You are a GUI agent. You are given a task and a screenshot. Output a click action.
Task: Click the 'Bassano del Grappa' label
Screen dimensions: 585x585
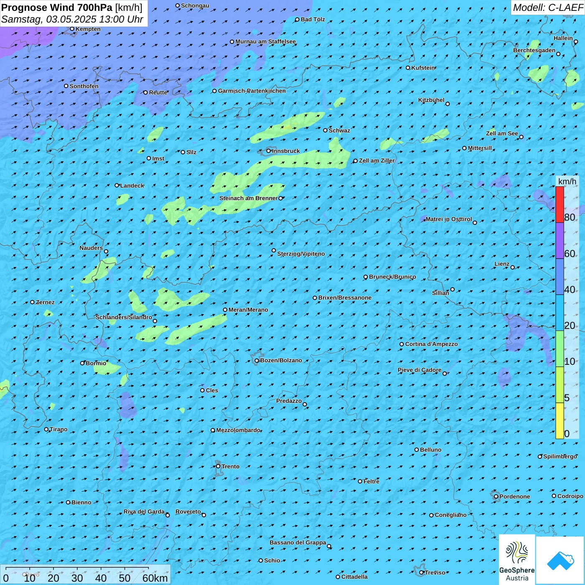point(298,542)
